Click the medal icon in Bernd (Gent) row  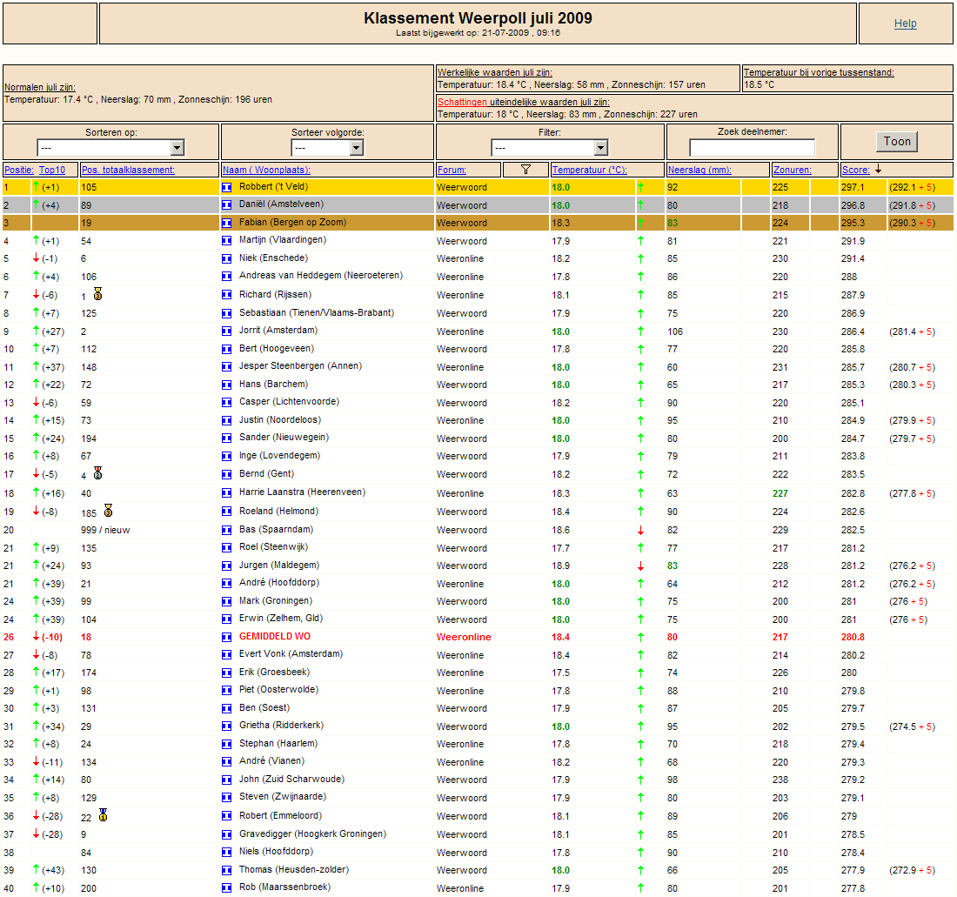(x=98, y=474)
